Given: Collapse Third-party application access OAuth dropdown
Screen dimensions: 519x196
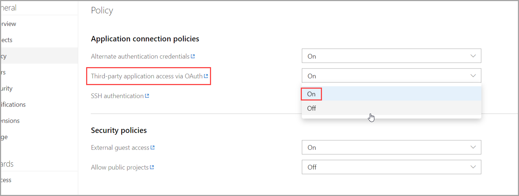Looking at the screenshot, I should pos(391,76).
